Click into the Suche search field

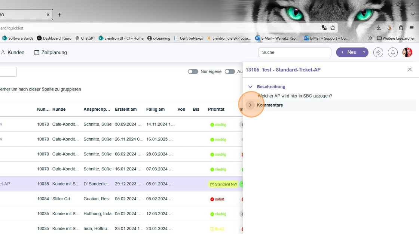pos(294,52)
